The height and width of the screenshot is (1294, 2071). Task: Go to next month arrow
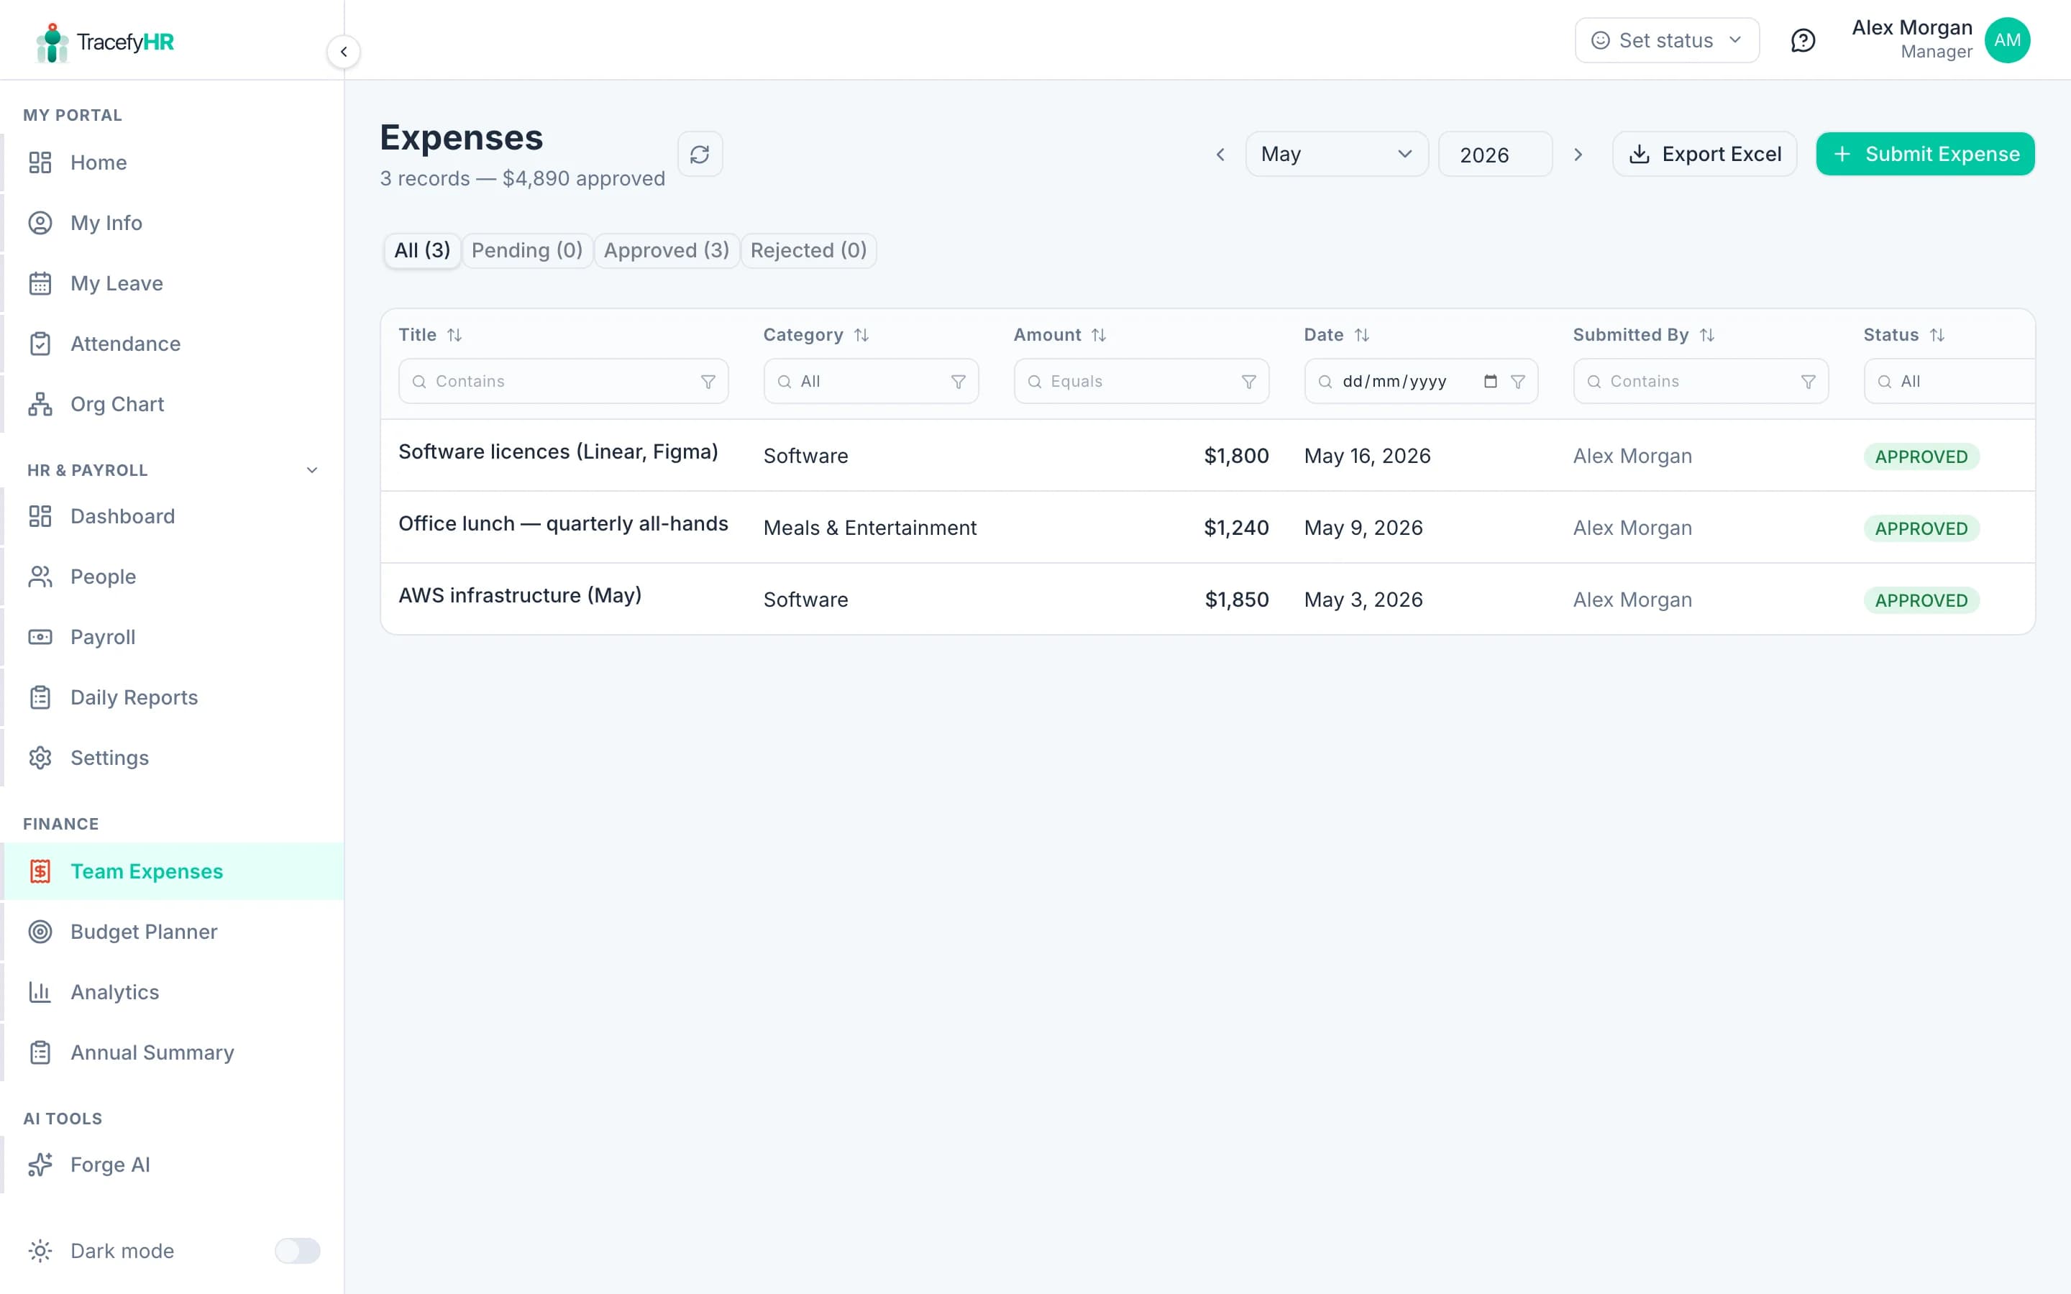coord(1578,154)
